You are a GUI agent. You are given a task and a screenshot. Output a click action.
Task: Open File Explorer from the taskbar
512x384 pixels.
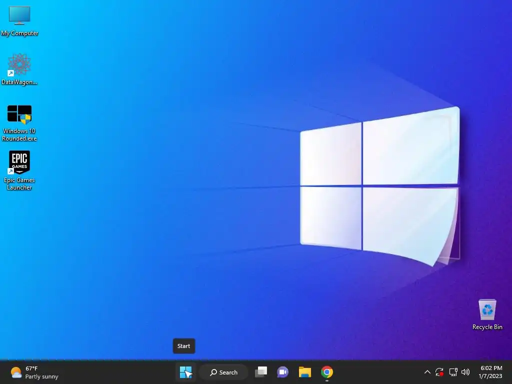point(304,372)
